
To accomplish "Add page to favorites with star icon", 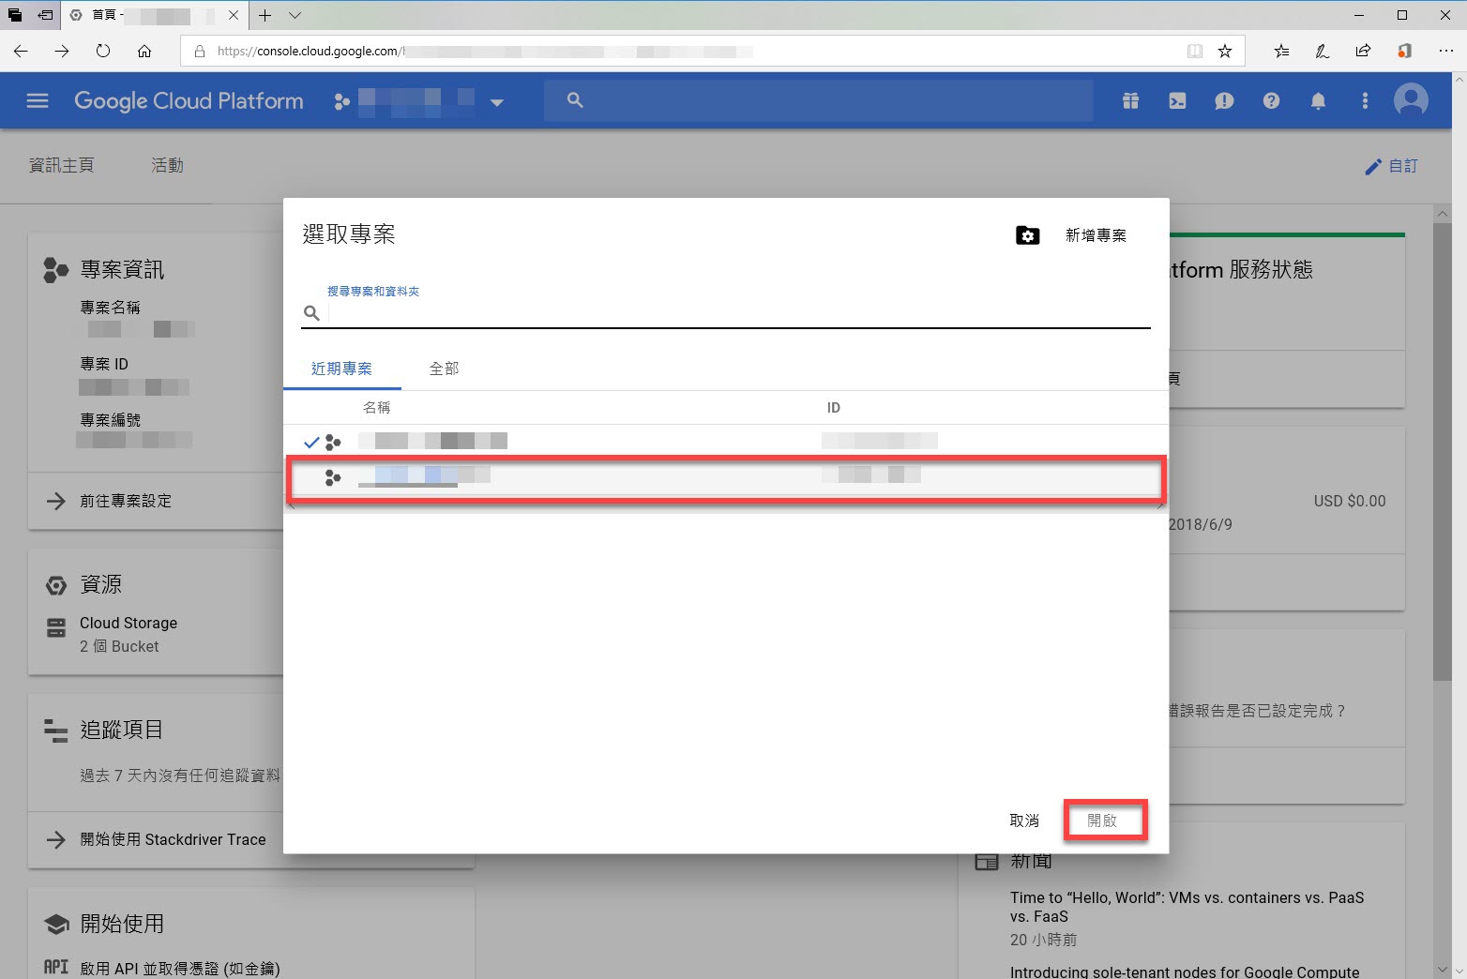I will pos(1224,52).
